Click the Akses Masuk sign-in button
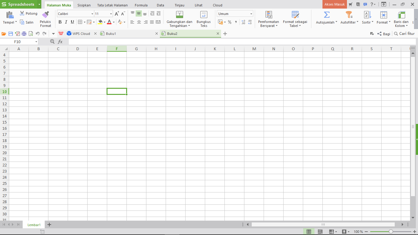The height and width of the screenshot is (235, 418). click(334, 4)
